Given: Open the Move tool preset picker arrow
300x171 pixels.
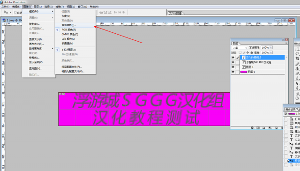Looking at the screenshot, I should (10, 13).
